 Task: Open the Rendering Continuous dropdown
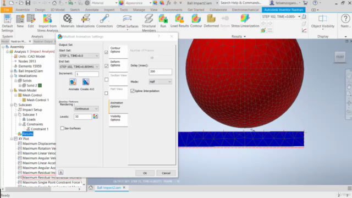[x=86, y=109]
